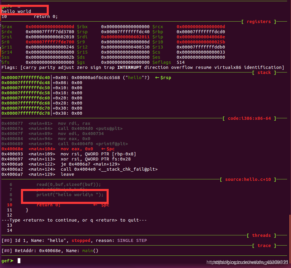The image size is (291, 268).
Task: Select the $rip value 0x000000000040068e
Action: tap(201, 37)
